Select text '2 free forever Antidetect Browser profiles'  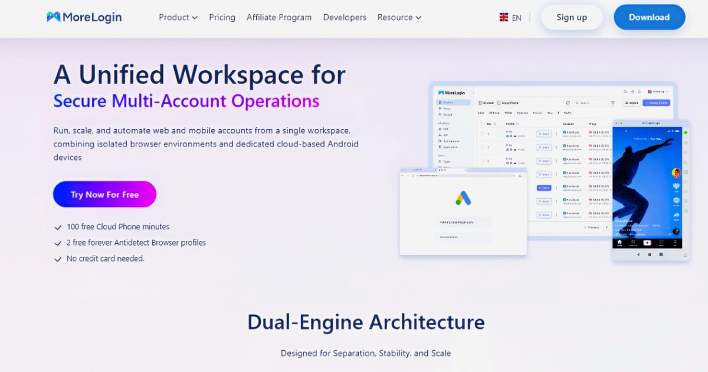(136, 243)
